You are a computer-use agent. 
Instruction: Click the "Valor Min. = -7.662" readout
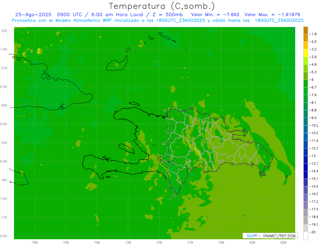point(215,15)
